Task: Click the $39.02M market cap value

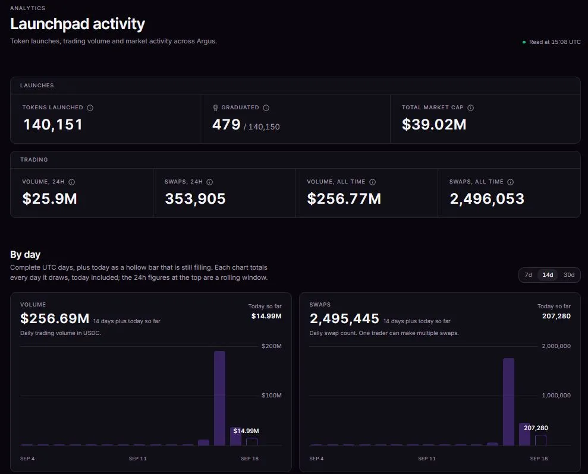Action: pos(434,124)
